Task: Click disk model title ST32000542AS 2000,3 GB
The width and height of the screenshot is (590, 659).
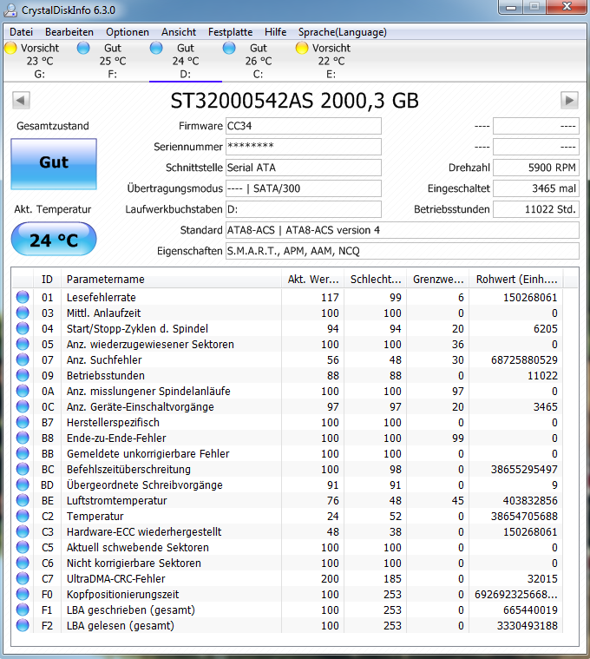Action: [x=294, y=101]
